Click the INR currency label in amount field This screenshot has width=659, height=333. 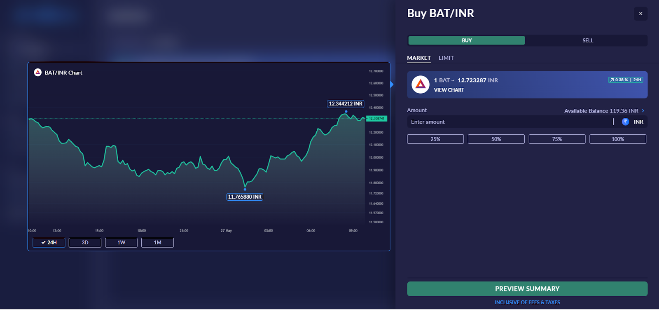tap(638, 122)
